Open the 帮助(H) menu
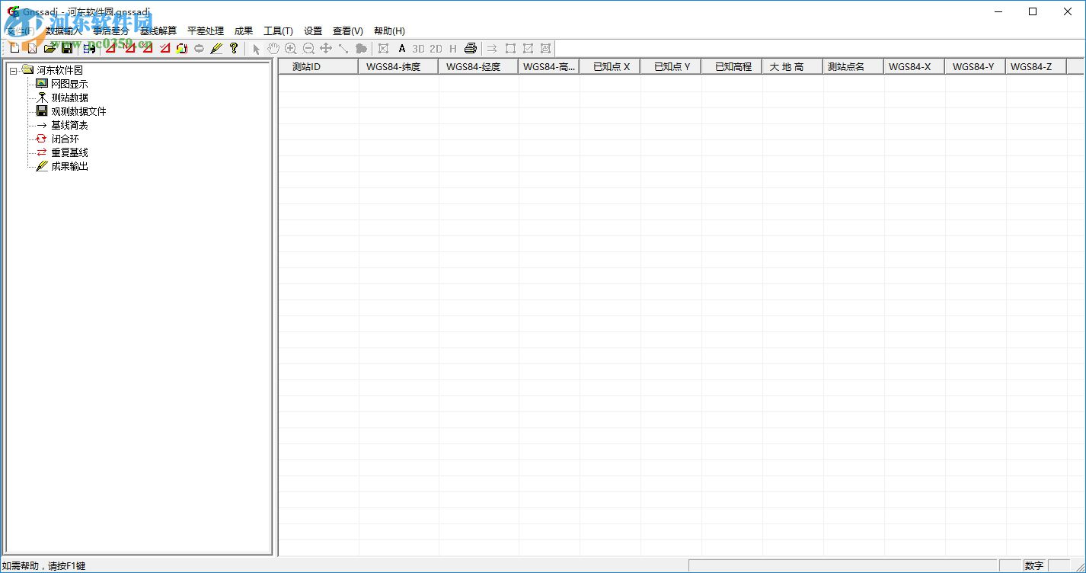Viewport: 1086px width, 573px height. coord(389,31)
